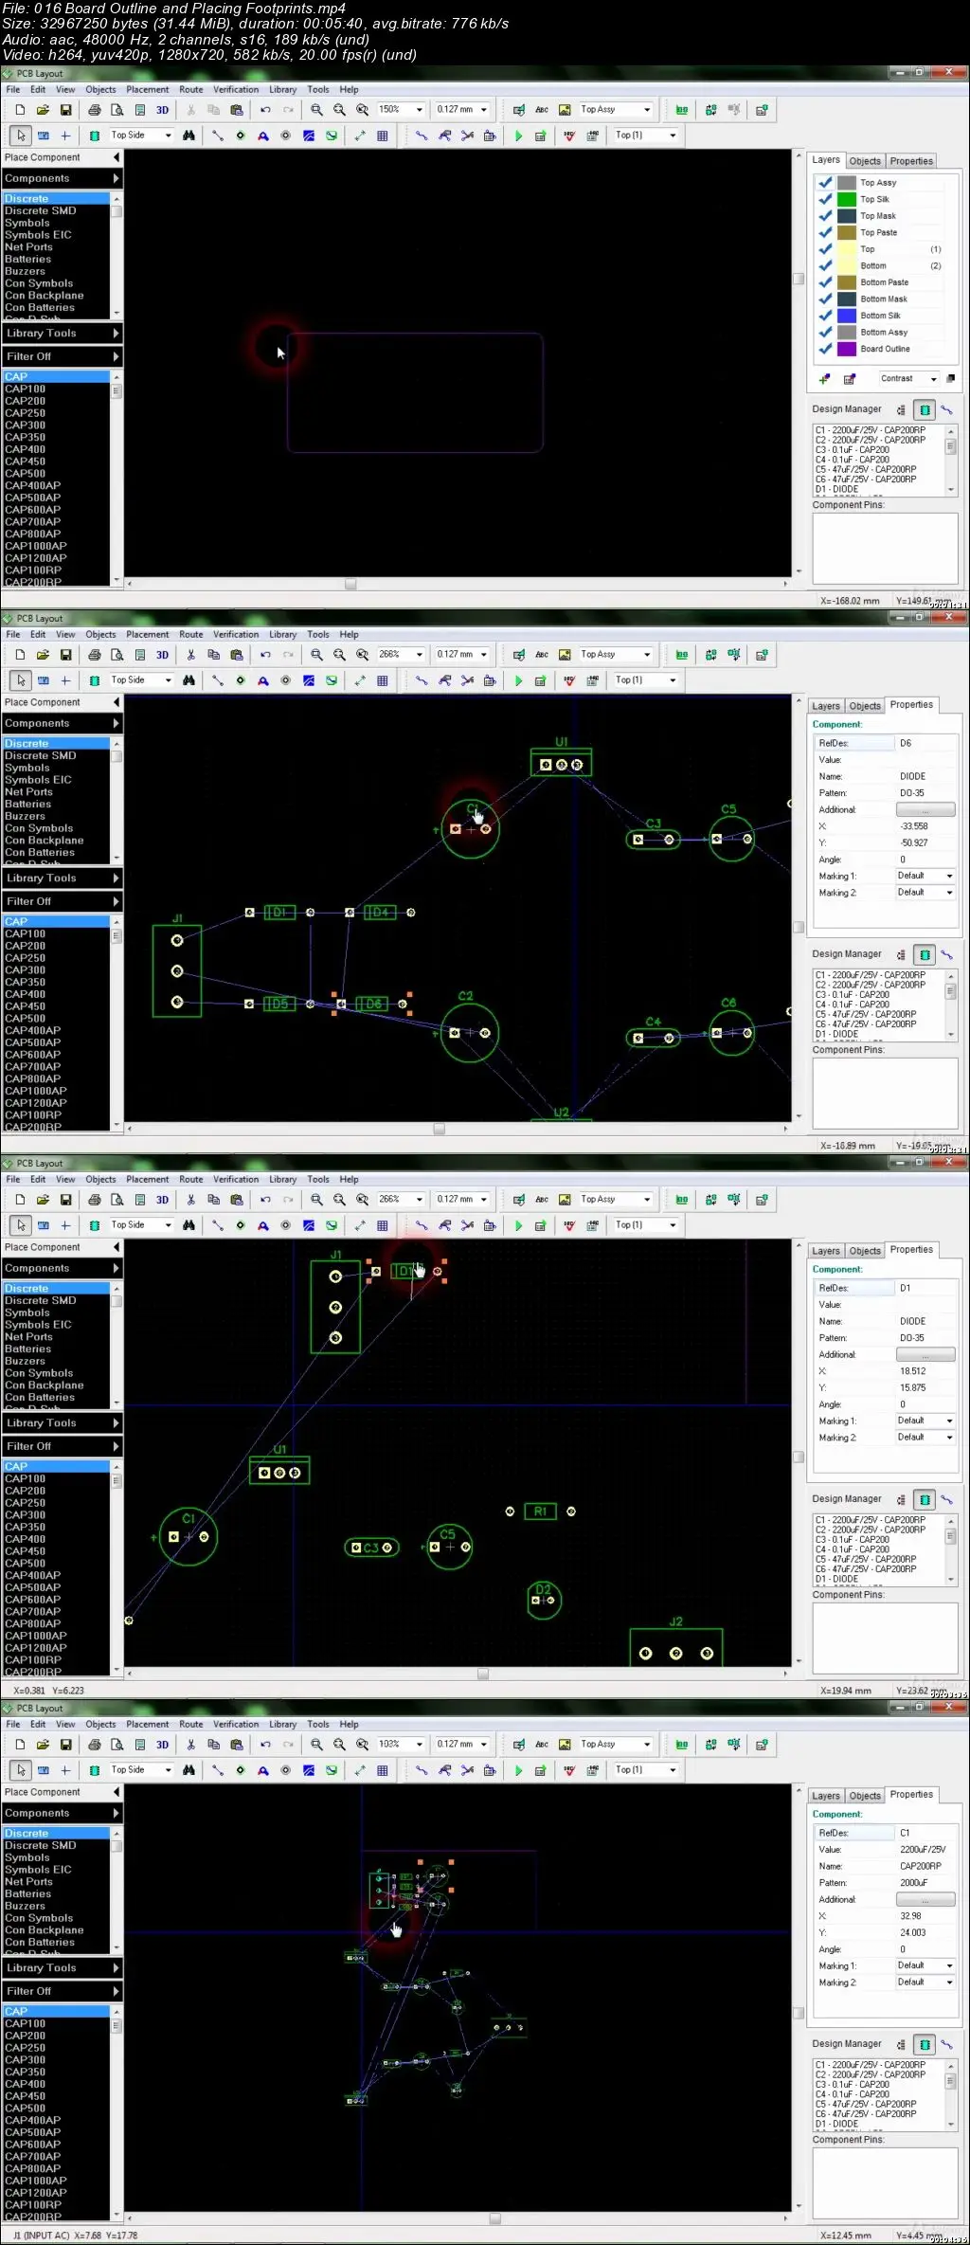Click Additional button for component D6
This screenshot has height=2245, width=970.
click(x=925, y=810)
